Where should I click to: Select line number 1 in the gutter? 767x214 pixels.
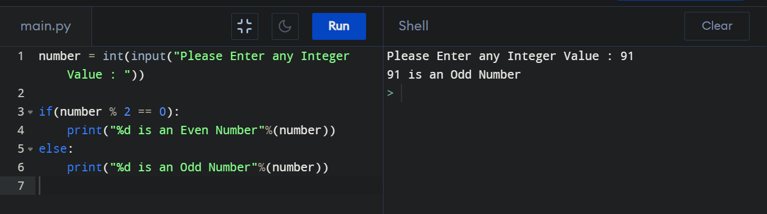21,56
